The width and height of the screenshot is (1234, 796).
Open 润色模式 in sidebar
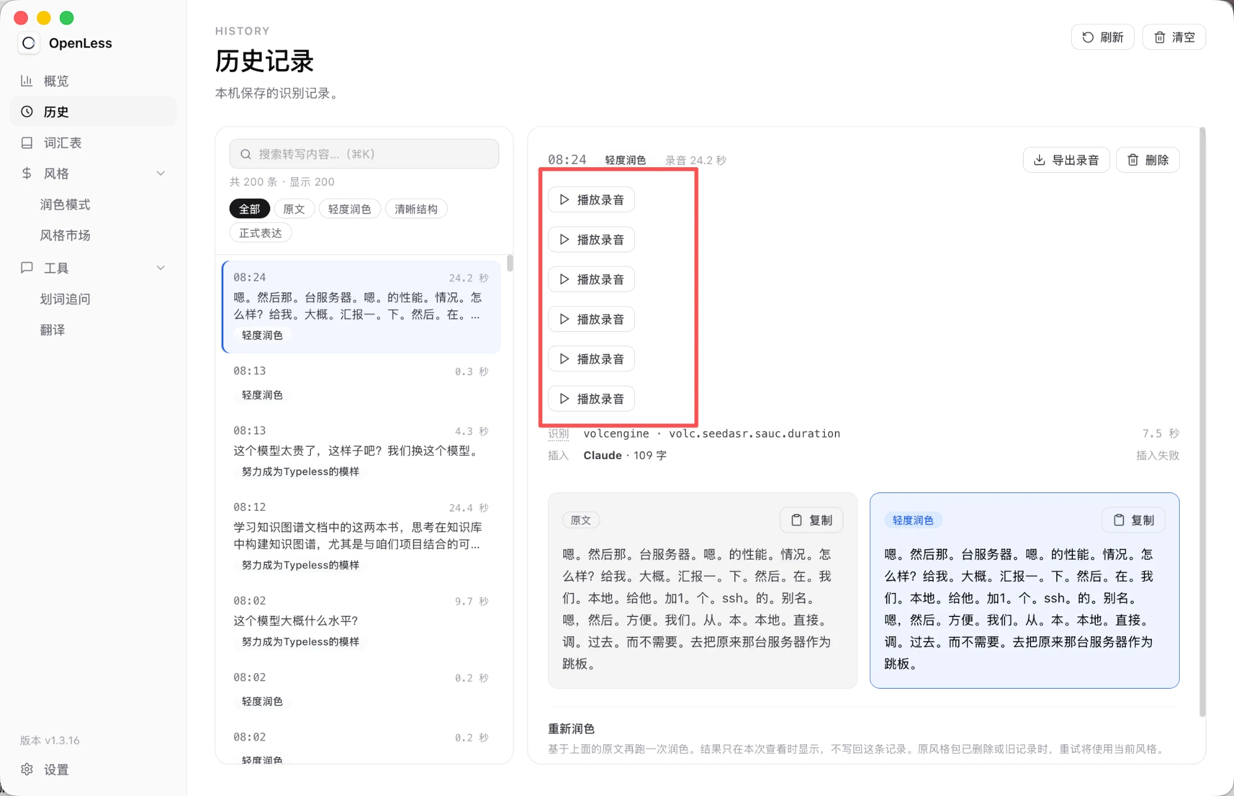coord(65,204)
